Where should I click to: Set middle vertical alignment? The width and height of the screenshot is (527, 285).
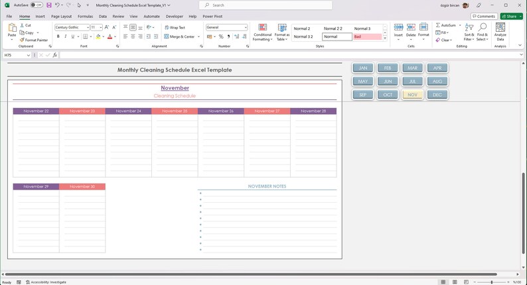[x=133, y=27]
